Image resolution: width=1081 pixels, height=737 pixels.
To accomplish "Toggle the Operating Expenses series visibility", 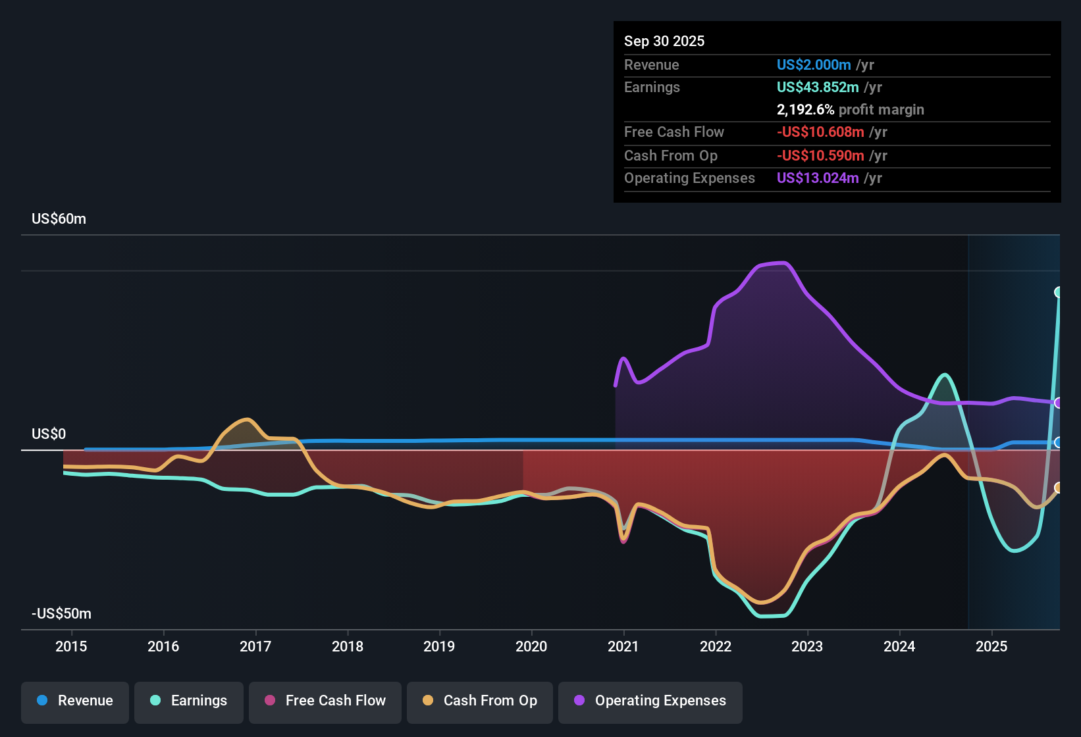I will [x=650, y=701].
